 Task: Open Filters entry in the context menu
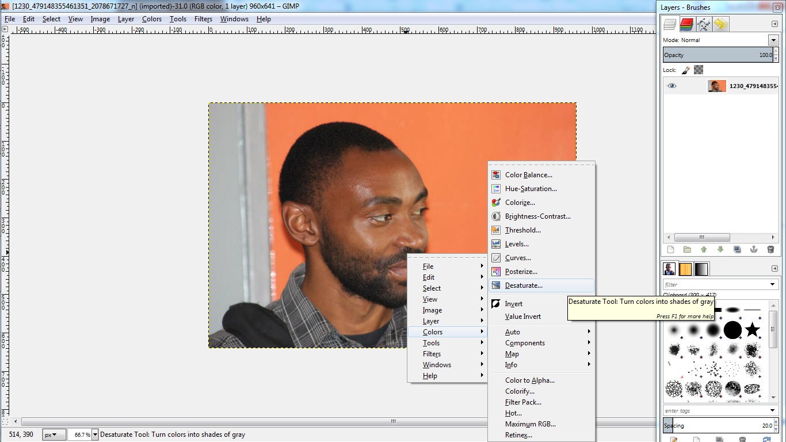click(447, 354)
